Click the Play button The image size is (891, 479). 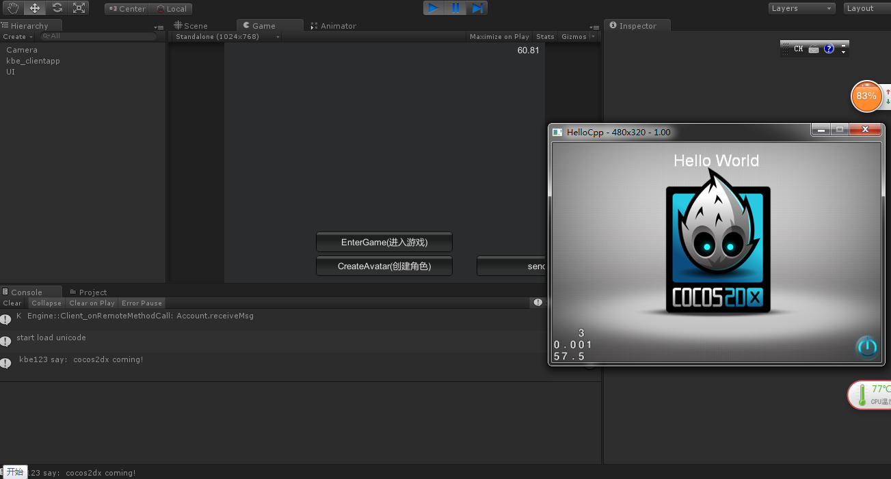click(x=434, y=8)
